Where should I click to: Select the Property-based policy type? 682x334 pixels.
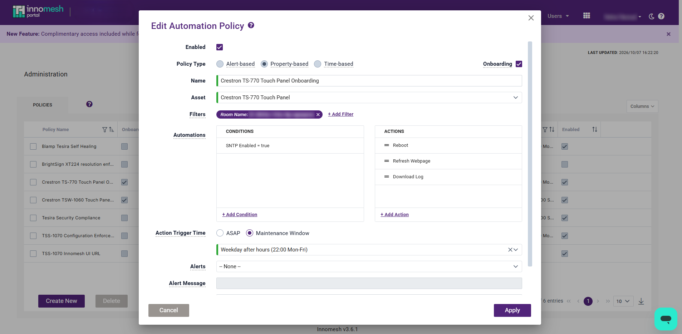tap(264, 64)
